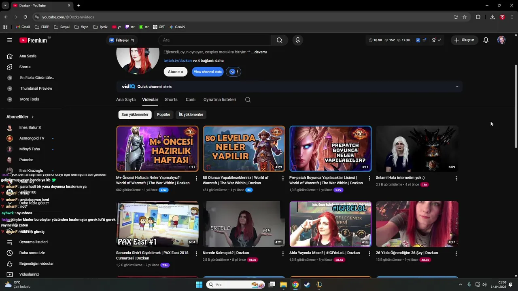
Task: Open three-dot menu for 'Selam! Hala internetim yok'
Action: coord(456,178)
